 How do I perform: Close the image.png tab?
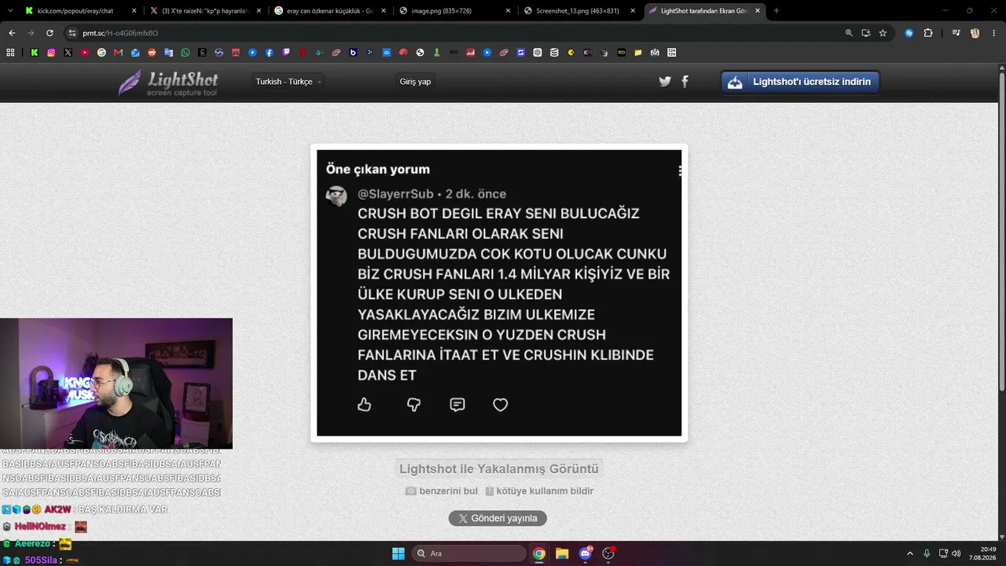pos(508,11)
